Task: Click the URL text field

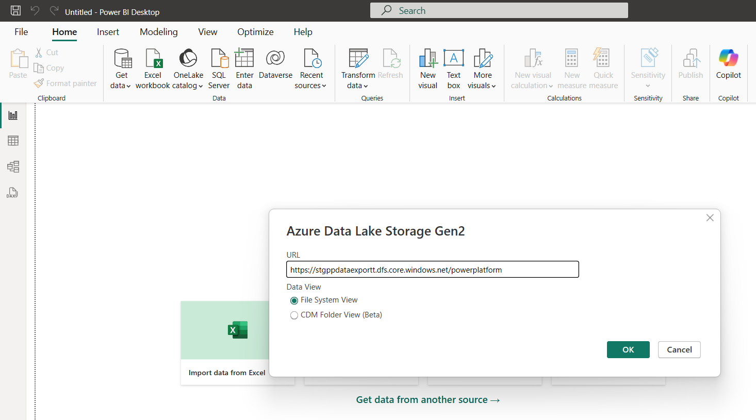Action: click(432, 270)
